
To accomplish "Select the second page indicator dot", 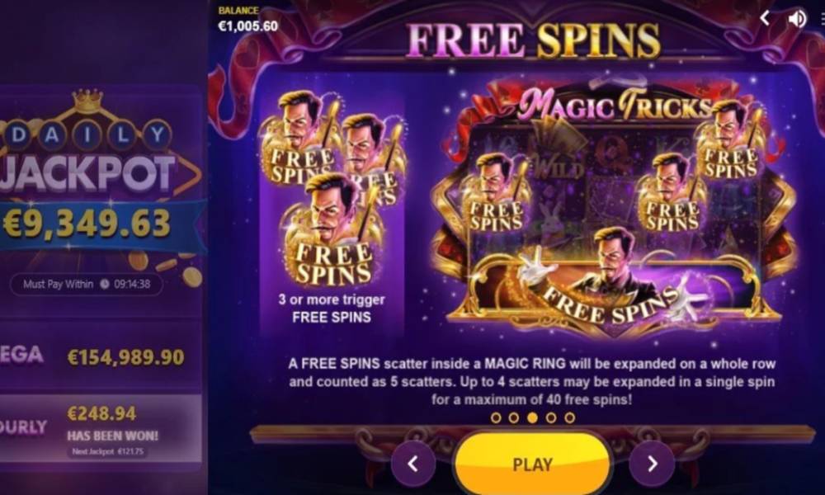I will [x=514, y=417].
